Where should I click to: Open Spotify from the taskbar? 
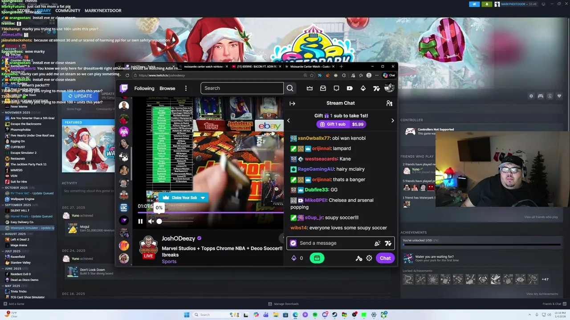click(x=315, y=315)
